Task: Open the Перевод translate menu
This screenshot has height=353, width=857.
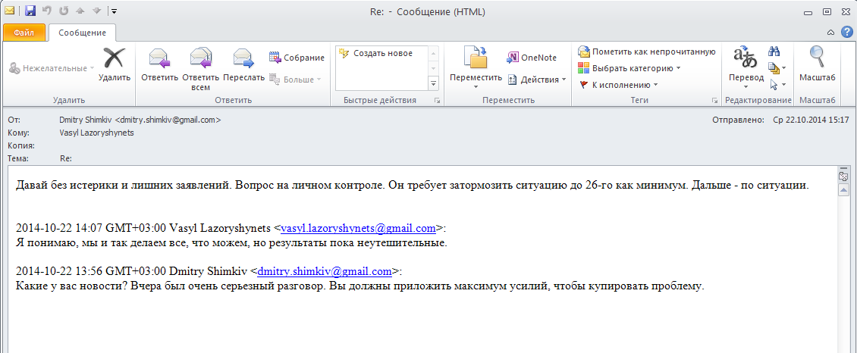Action: [x=746, y=68]
